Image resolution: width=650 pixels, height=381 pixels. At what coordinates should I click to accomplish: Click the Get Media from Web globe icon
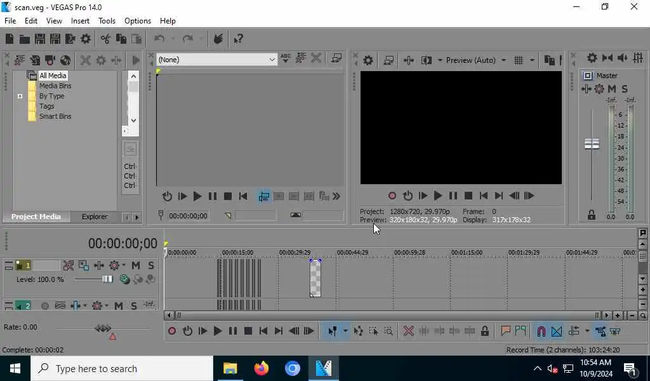click(65, 60)
